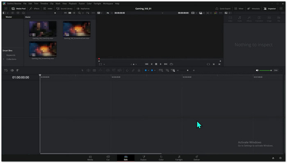Select Gaming_Vid_CamOnly.mov clip thumbnail
The width and height of the screenshot is (287, 163).
pos(43,29)
